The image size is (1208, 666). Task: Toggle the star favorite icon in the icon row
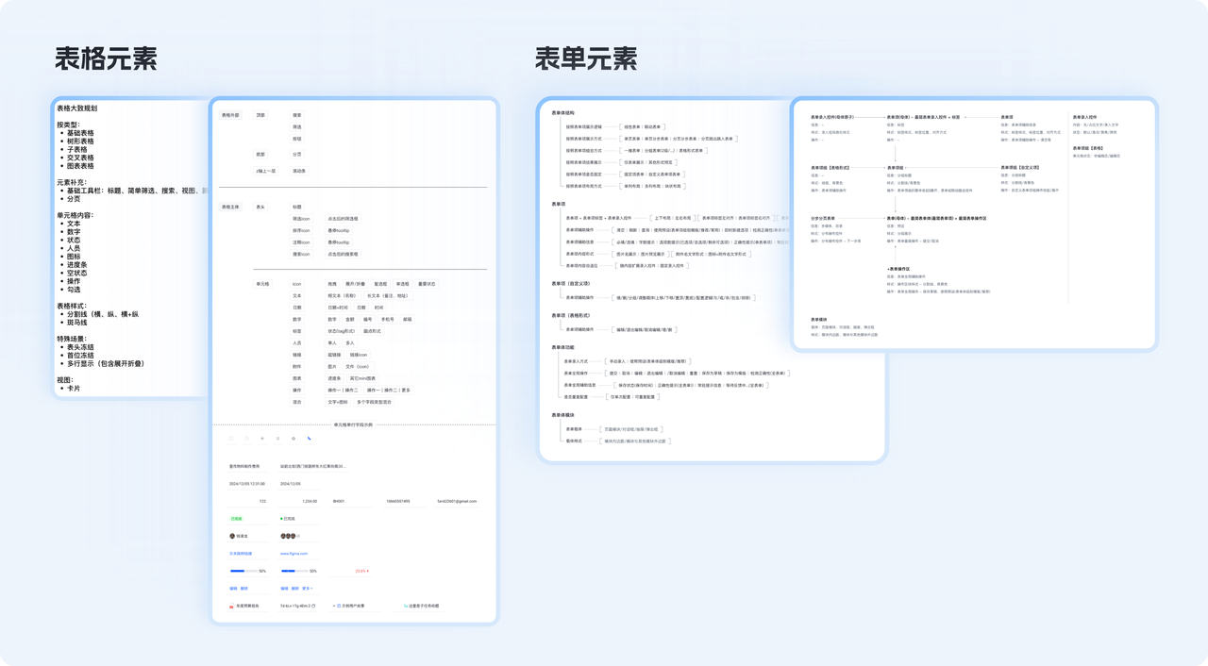pos(262,439)
